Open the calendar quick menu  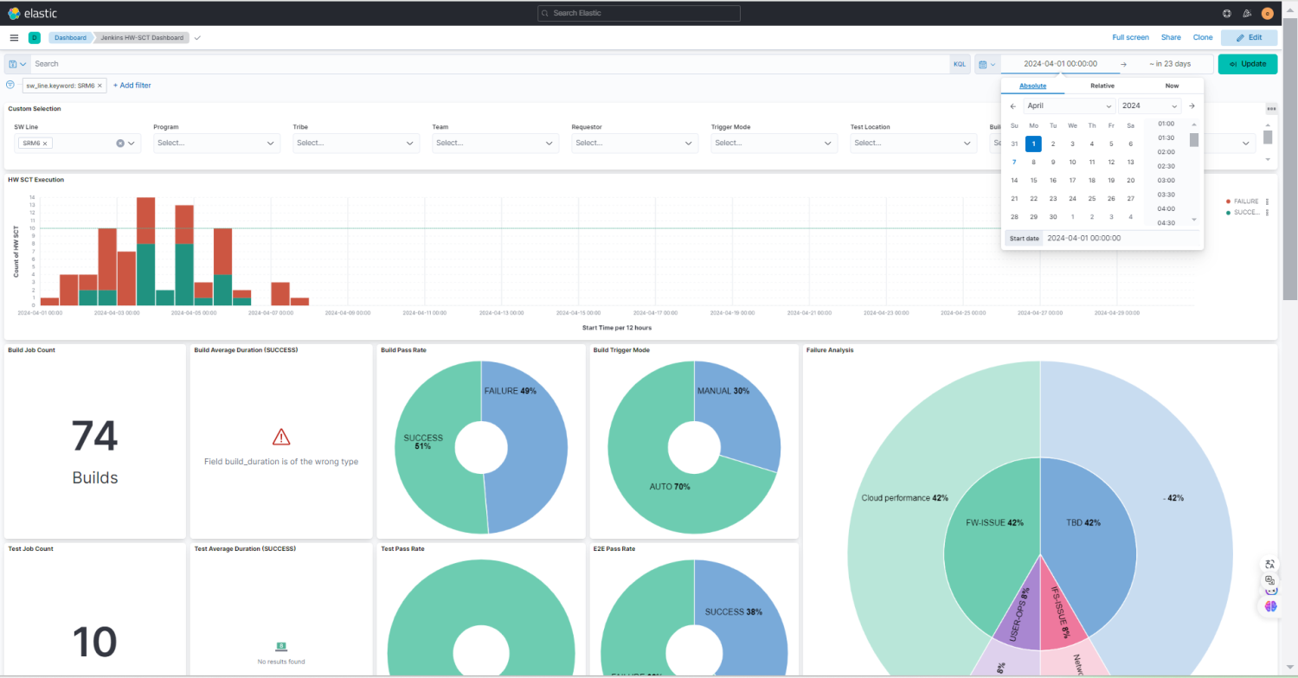pos(987,64)
